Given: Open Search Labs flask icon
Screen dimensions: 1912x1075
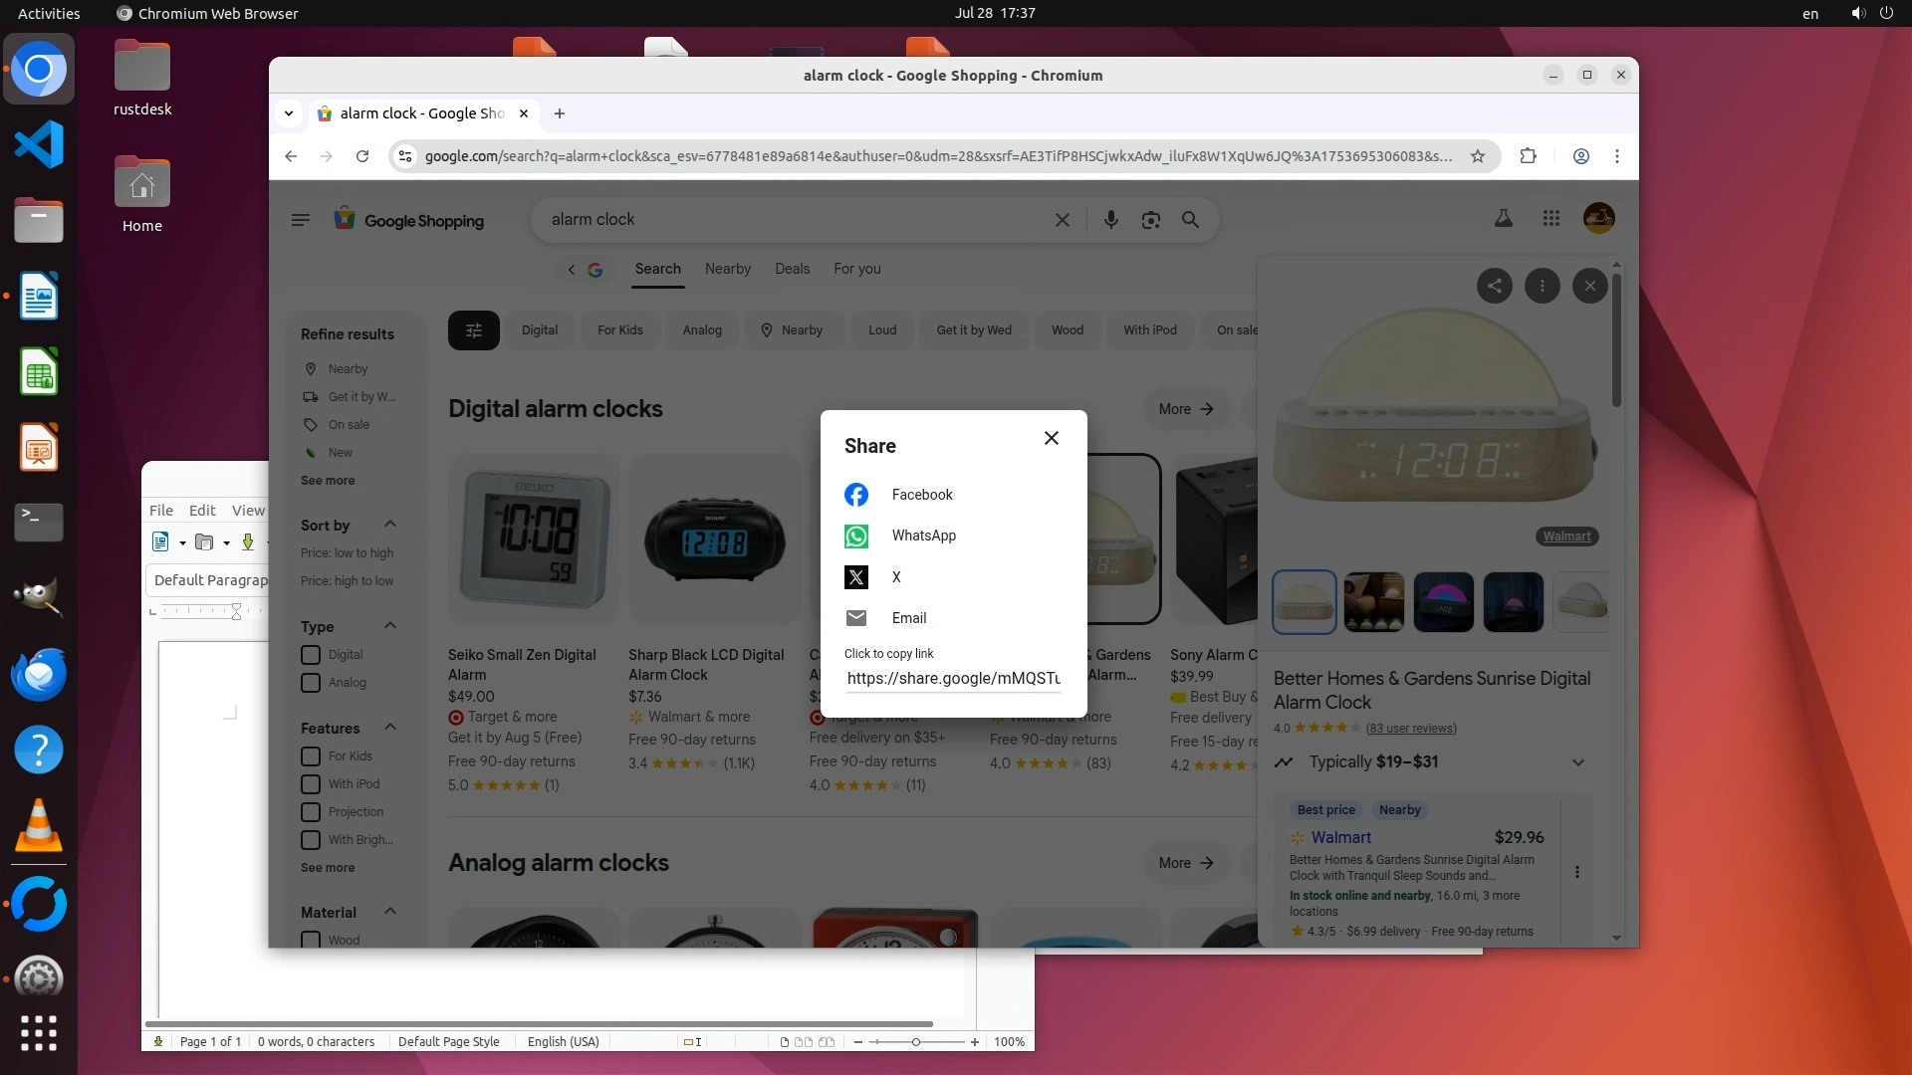Looking at the screenshot, I should click(x=1504, y=219).
